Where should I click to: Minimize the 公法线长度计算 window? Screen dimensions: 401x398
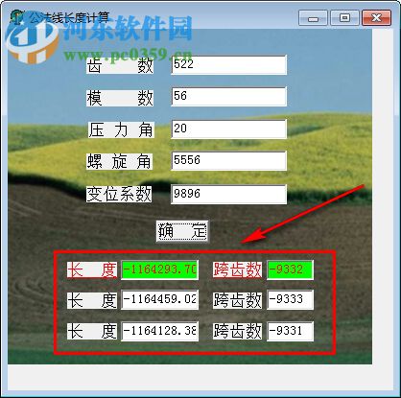[x=313, y=18]
